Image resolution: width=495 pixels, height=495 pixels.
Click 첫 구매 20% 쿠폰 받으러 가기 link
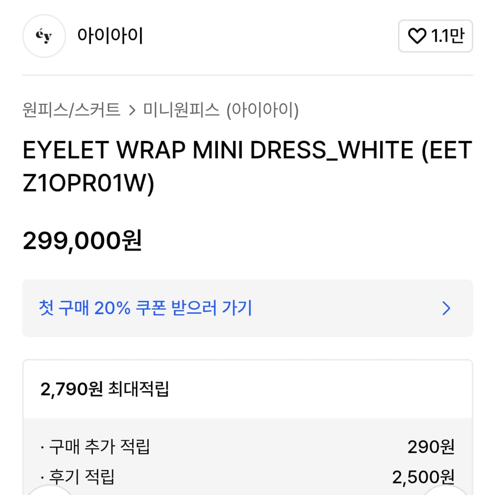(145, 308)
